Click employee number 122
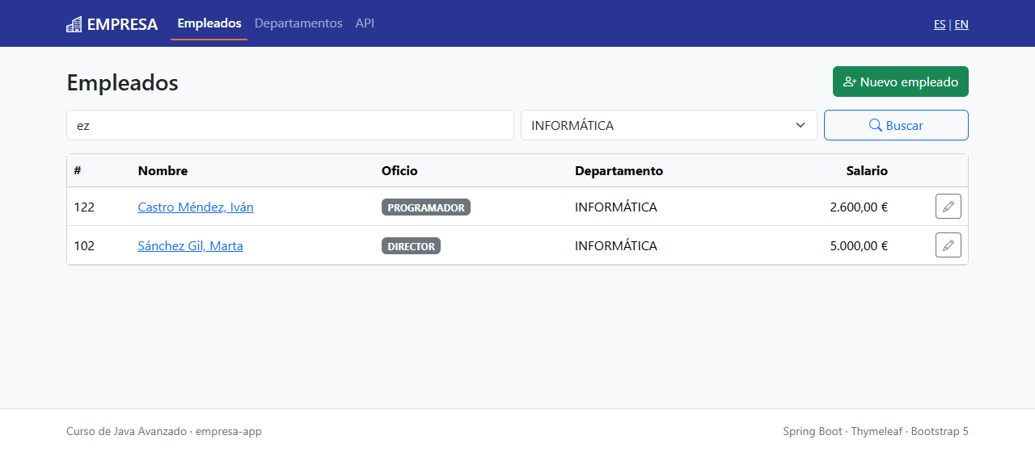The height and width of the screenshot is (452, 1035). pos(84,207)
